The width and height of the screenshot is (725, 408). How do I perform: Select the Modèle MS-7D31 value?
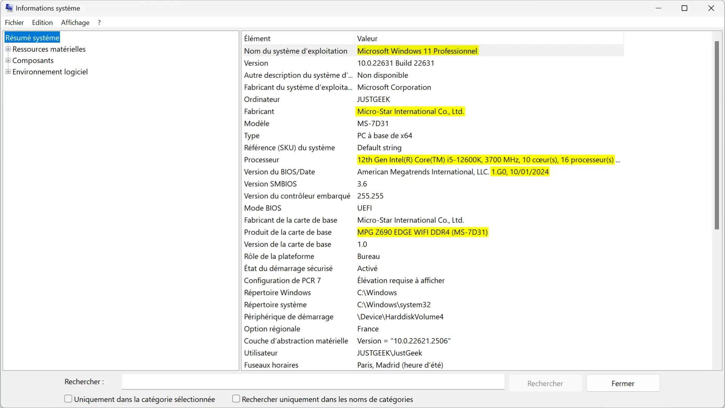[x=373, y=124]
